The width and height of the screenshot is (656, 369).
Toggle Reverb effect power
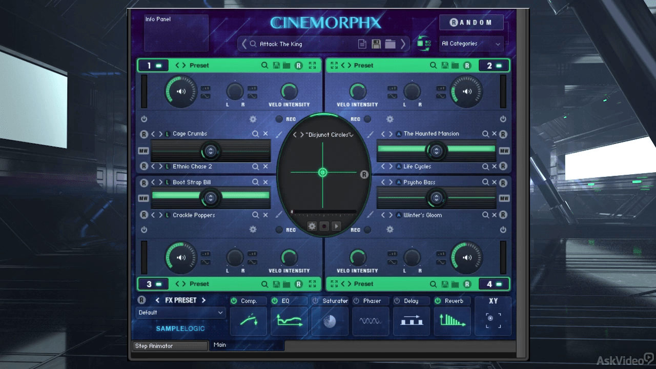438,301
